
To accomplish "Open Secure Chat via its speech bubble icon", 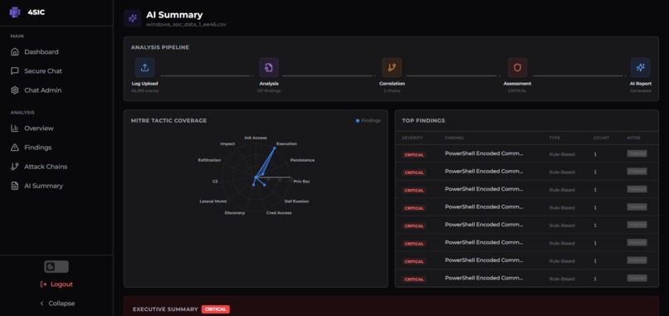I will point(15,71).
